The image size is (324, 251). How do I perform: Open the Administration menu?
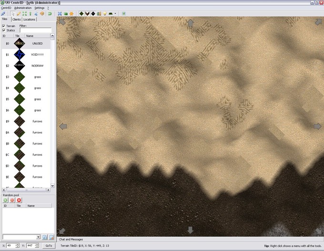click(x=22, y=8)
